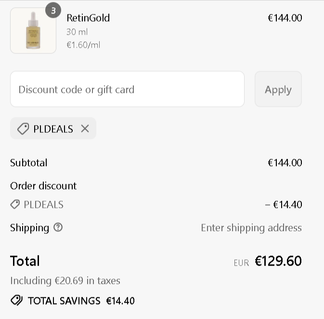Click the total amount €129.60
Screen dimensions: 324x319
pos(278,261)
